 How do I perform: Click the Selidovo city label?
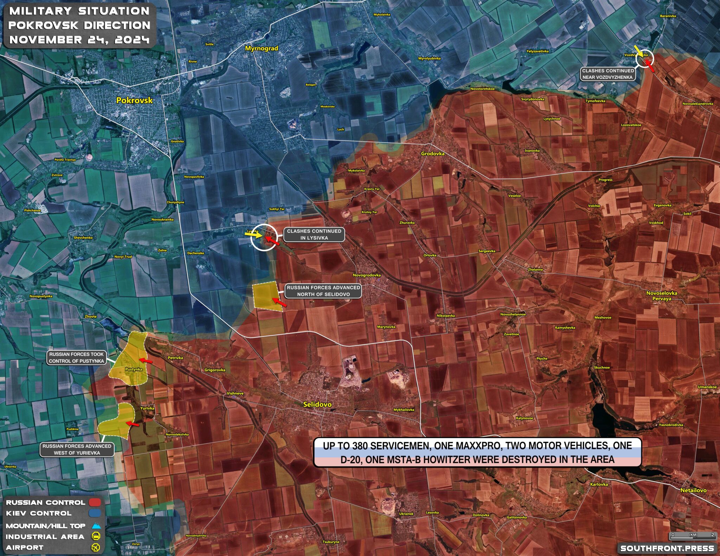pyautogui.click(x=317, y=404)
